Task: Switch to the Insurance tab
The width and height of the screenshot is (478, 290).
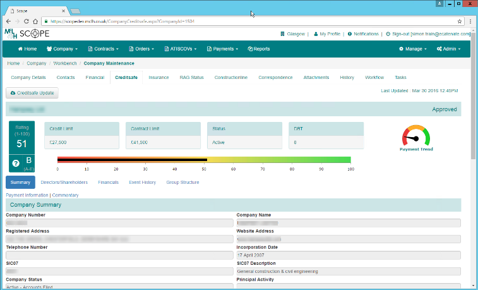Action: [158, 77]
